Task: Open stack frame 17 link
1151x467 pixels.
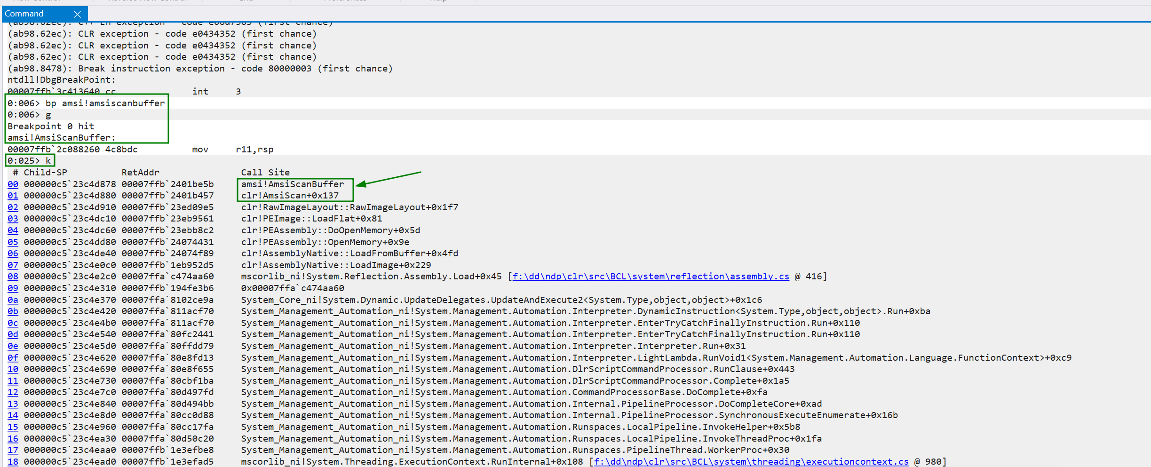Action: pos(13,450)
